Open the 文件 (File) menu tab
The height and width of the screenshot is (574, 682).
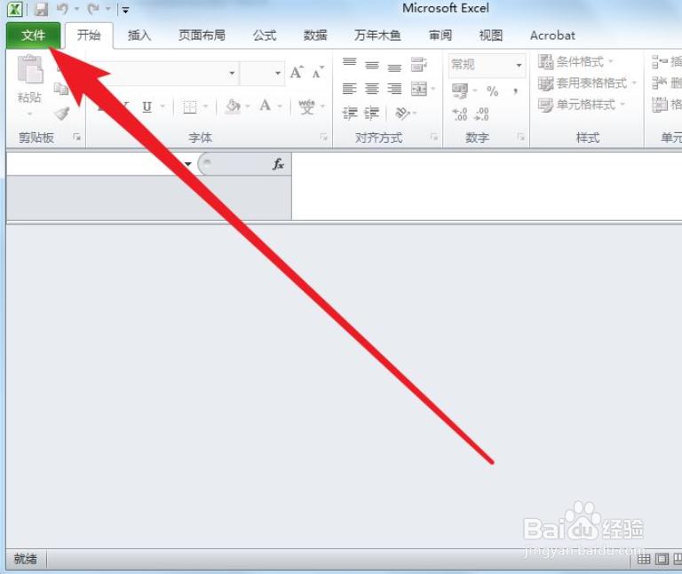point(34,35)
